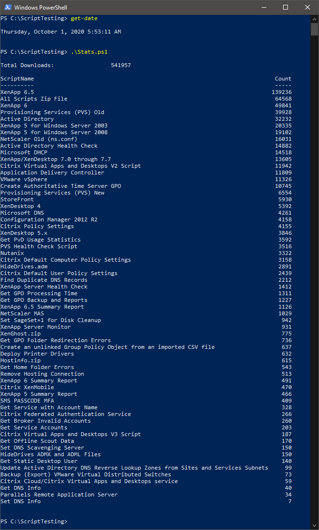319x530 pixels.
Task: Click the VMware vSphere row
Action: (x=24, y=179)
